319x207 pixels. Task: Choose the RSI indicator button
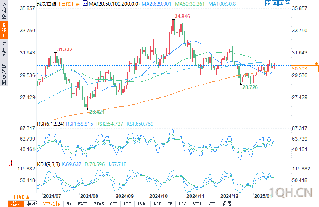(x=157, y=204)
